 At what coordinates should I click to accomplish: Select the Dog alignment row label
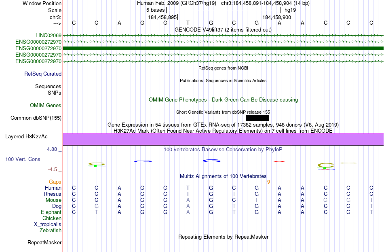pos(57,206)
